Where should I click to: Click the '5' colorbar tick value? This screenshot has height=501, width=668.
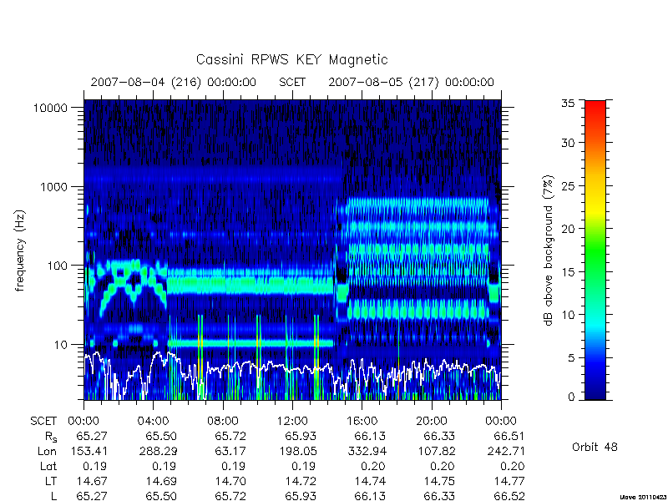[571, 358]
